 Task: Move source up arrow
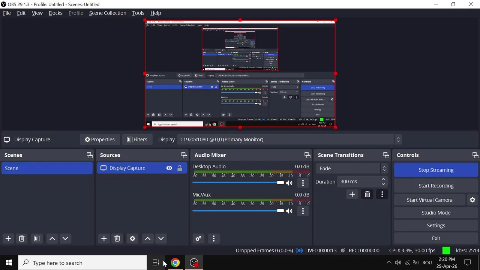[148, 238]
